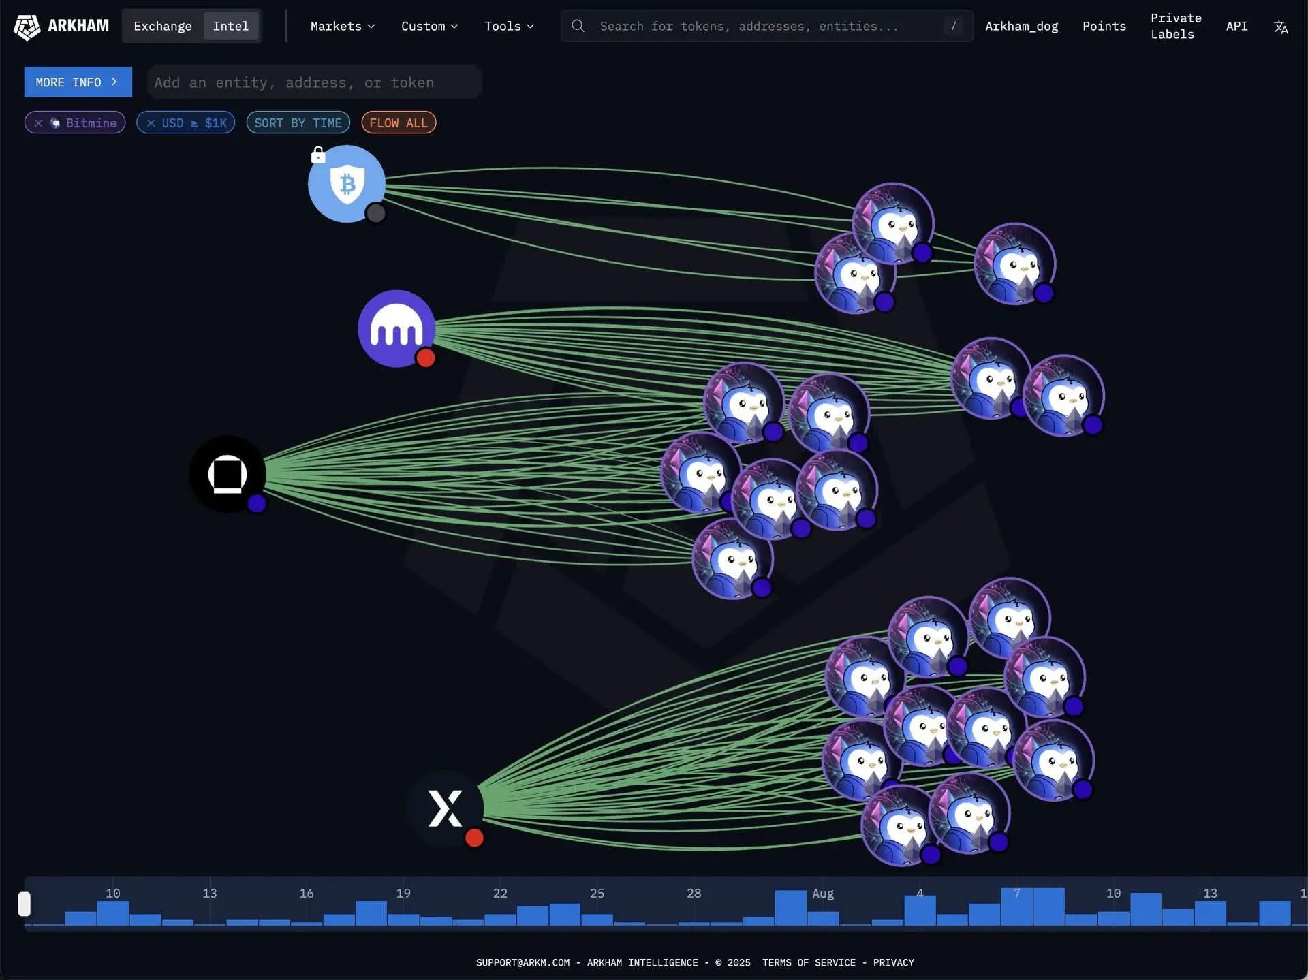Select the purple Kraken entity node
The image size is (1308, 980).
point(396,328)
